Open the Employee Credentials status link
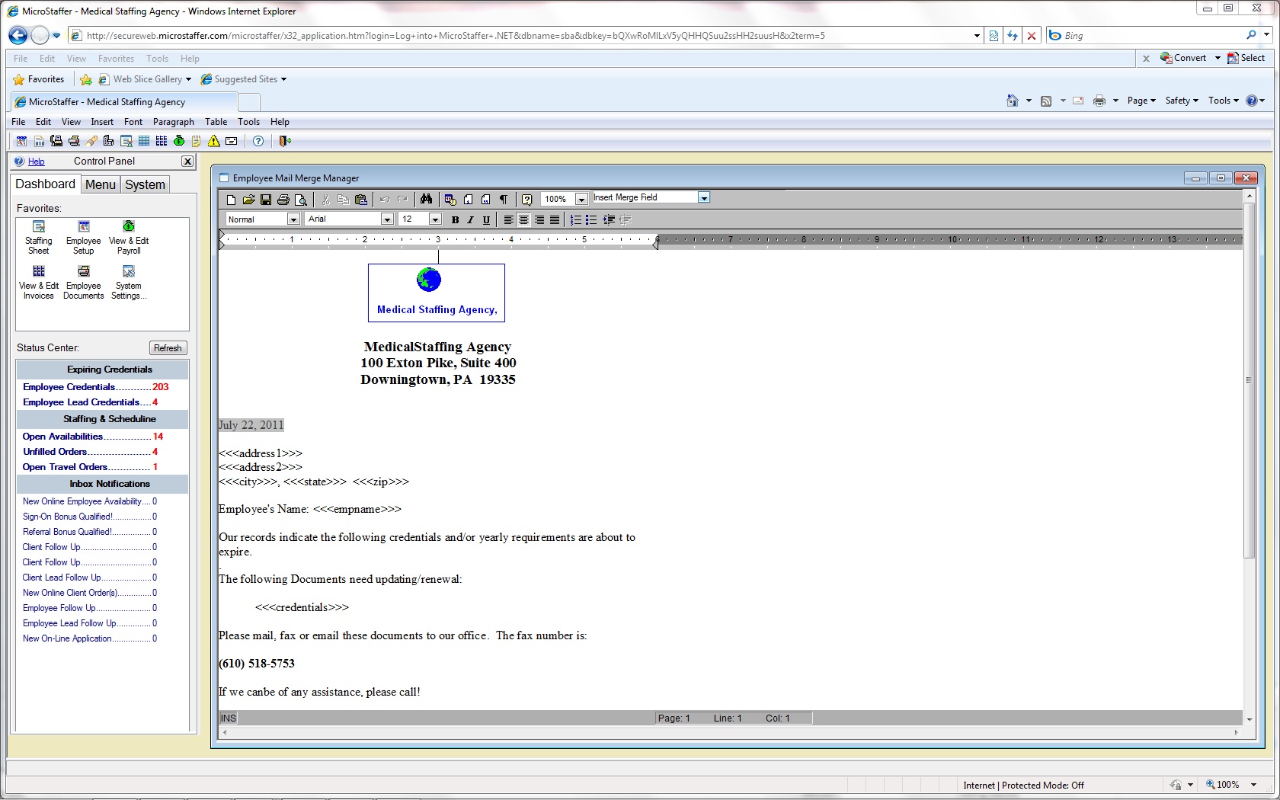 click(69, 387)
